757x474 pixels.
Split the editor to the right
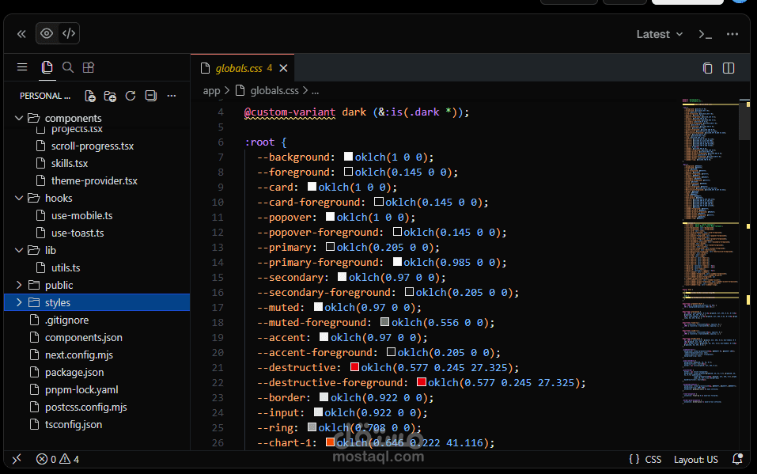(729, 68)
